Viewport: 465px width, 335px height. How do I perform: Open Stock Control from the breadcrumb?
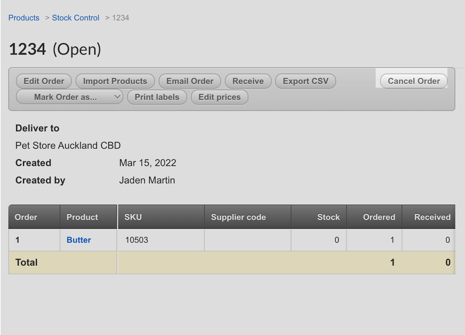pyautogui.click(x=75, y=18)
